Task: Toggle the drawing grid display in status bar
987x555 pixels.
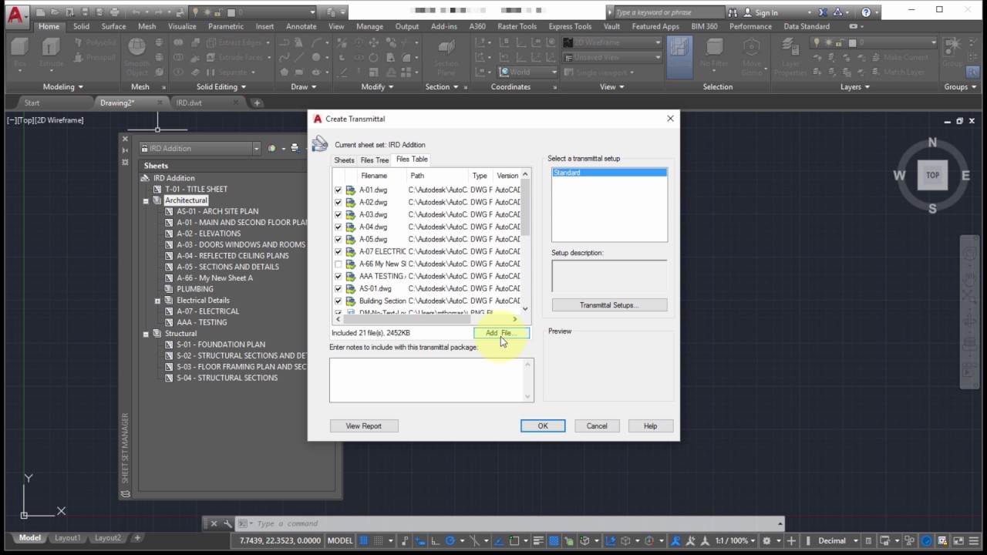Action: (x=363, y=540)
